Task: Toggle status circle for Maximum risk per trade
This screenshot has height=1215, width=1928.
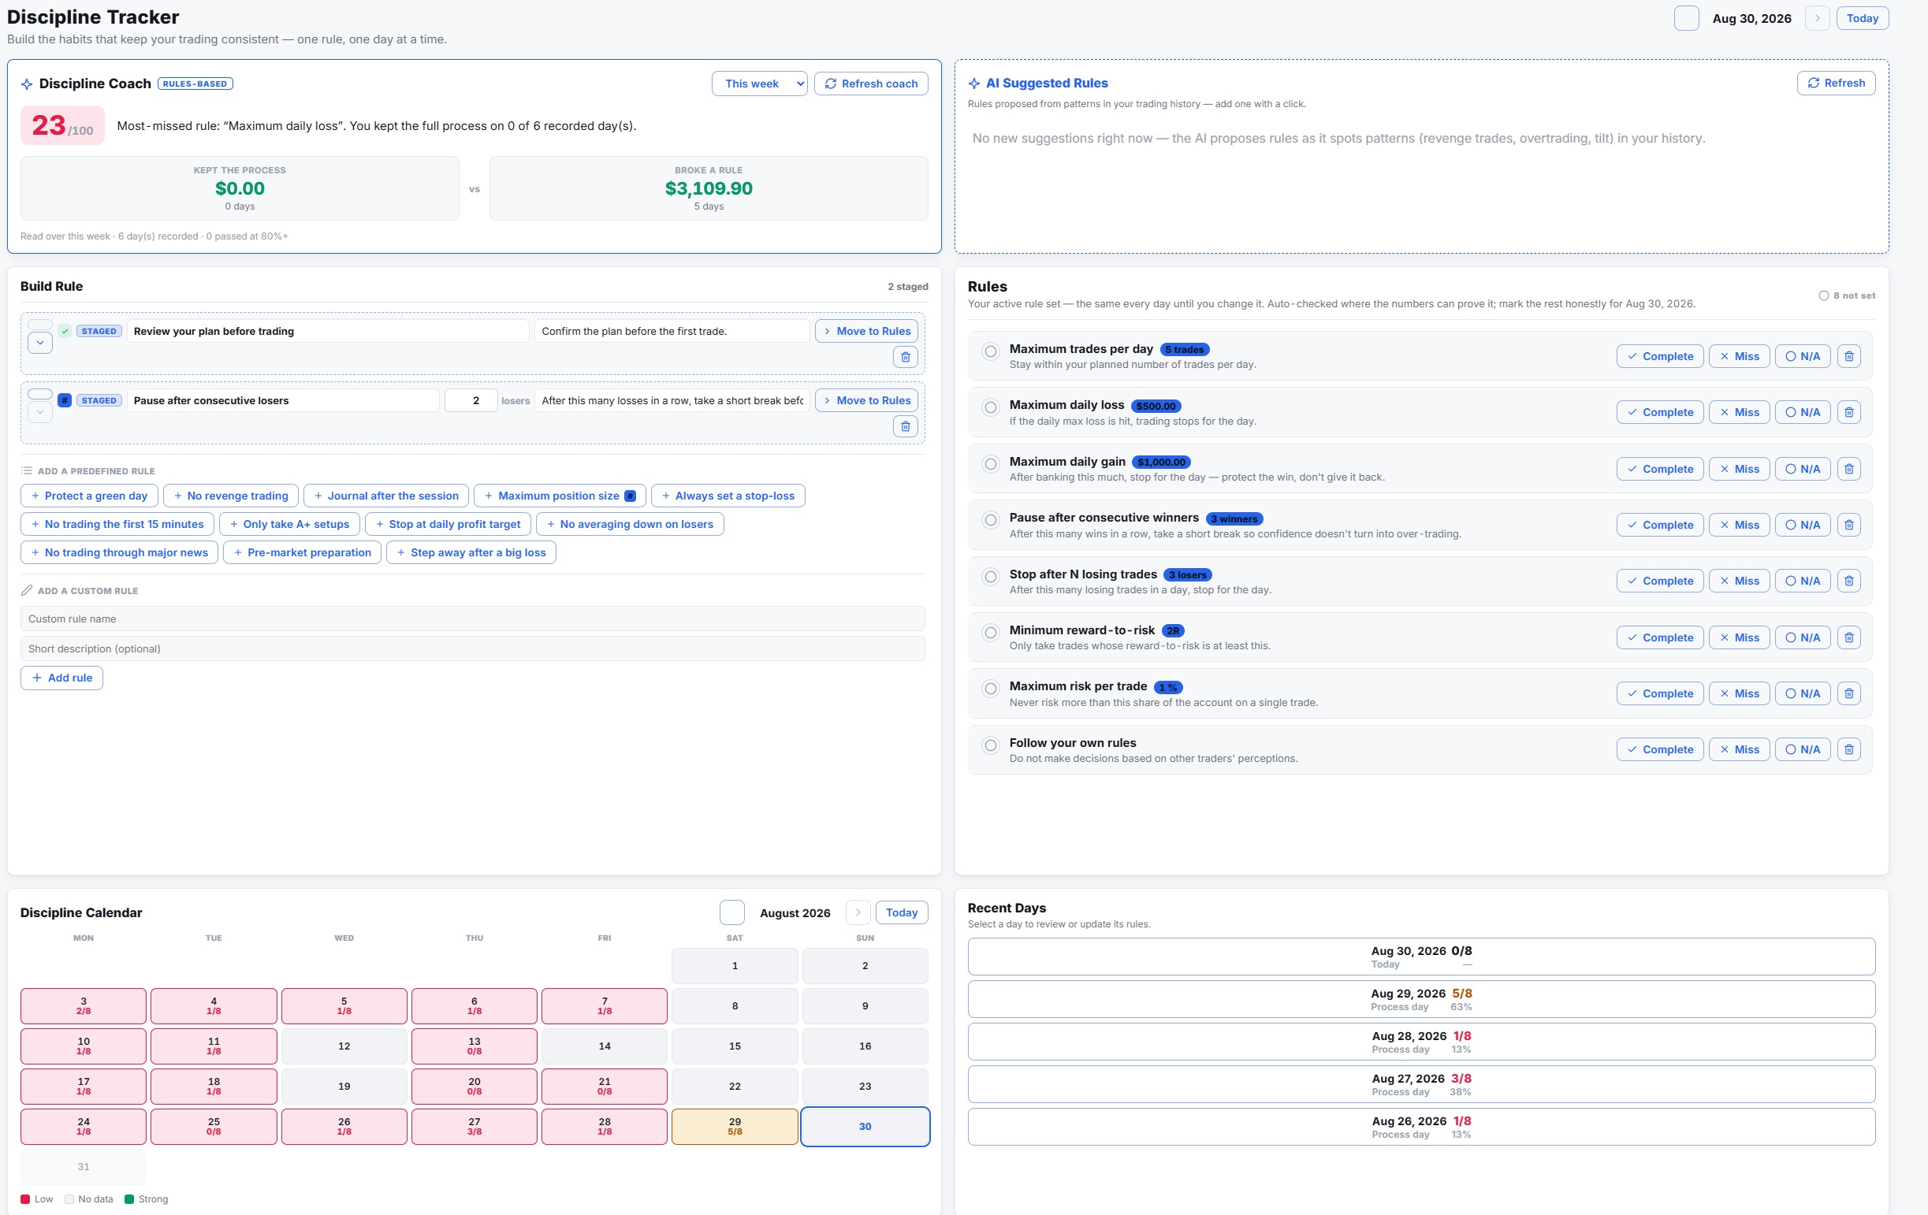Action: pos(991,689)
